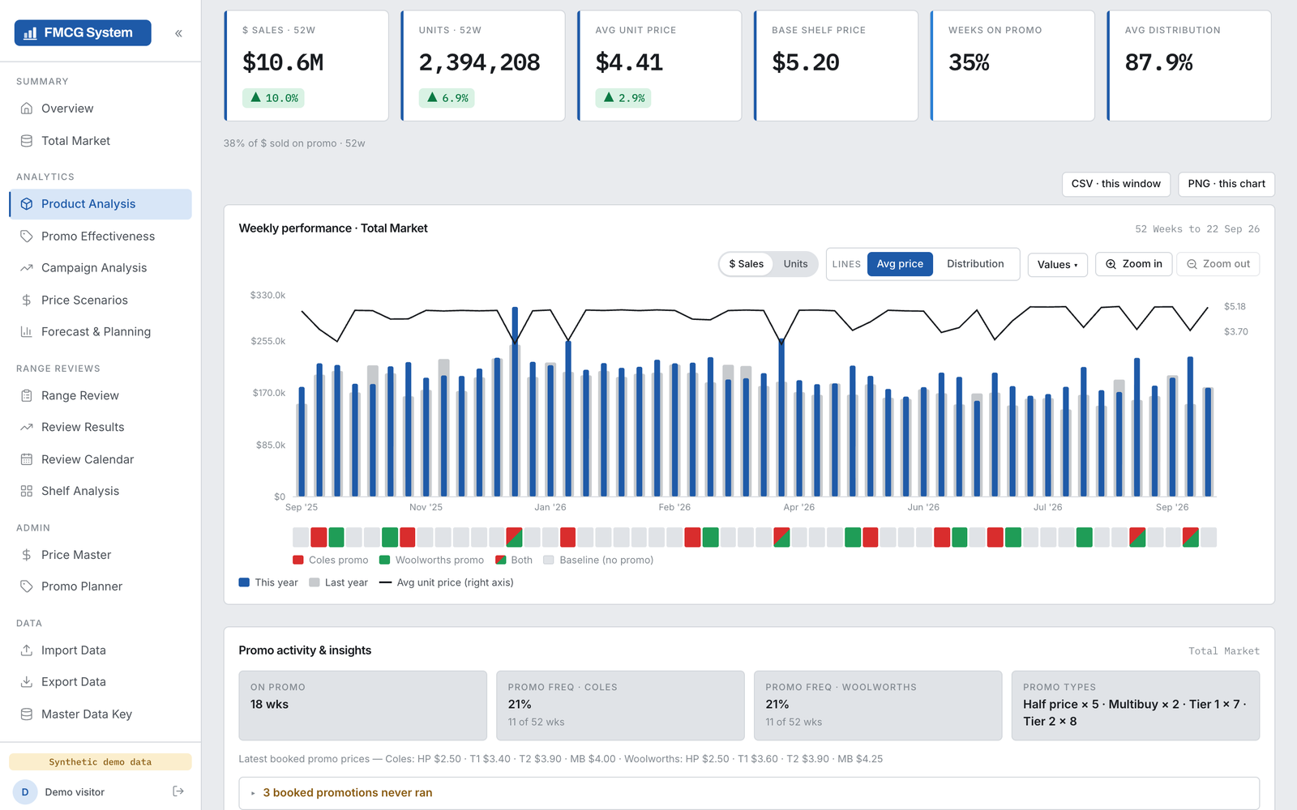Image resolution: width=1297 pixels, height=810 pixels.
Task: Open Overview via its home icon
Action: click(x=27, y=109)
